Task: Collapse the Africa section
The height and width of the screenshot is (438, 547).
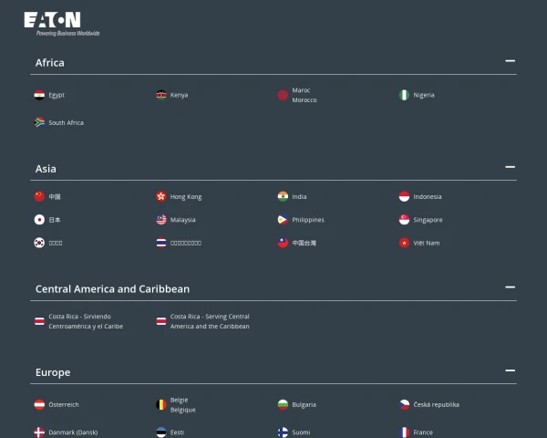Action: point(510,62)
